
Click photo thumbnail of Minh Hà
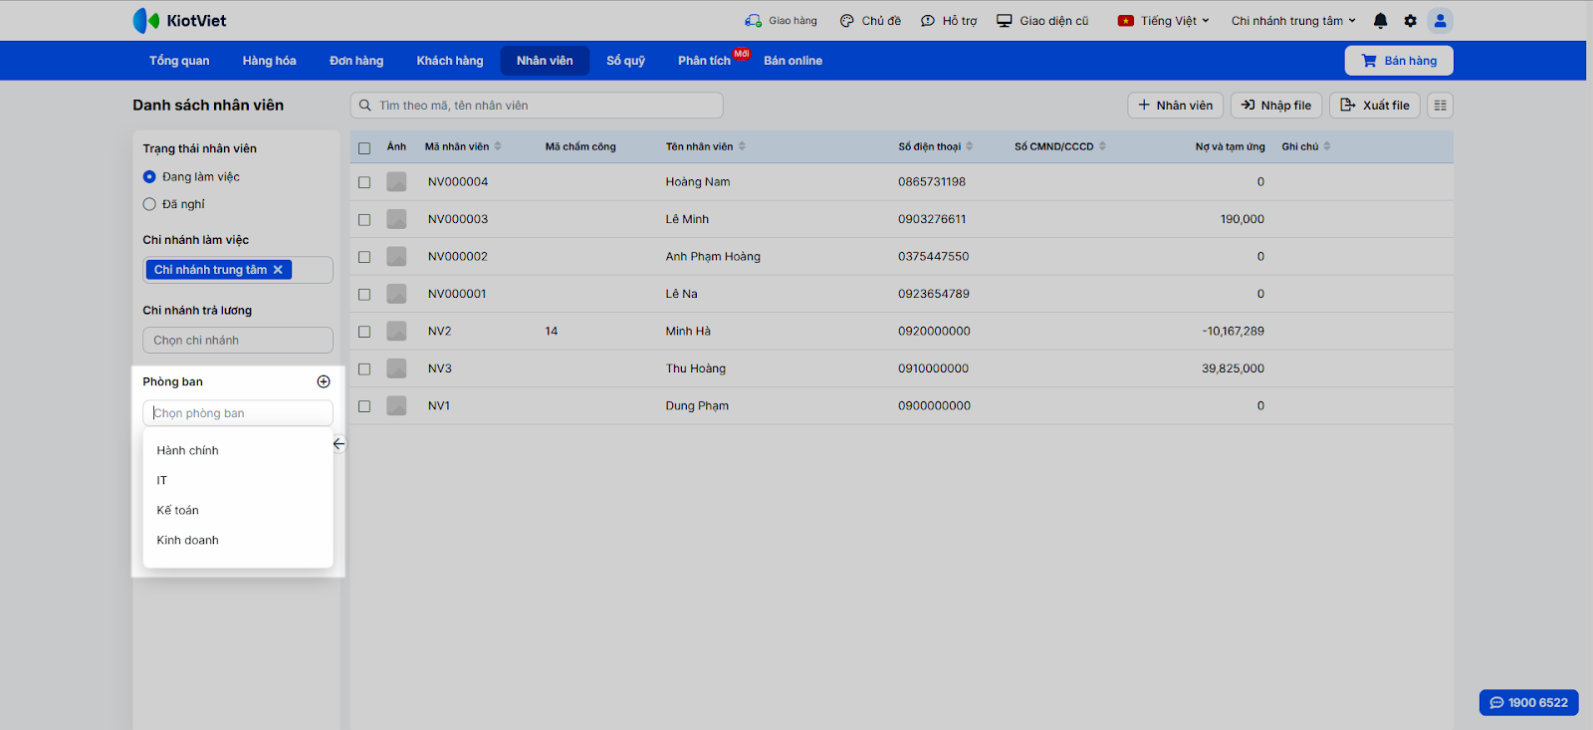coord(396,332)
